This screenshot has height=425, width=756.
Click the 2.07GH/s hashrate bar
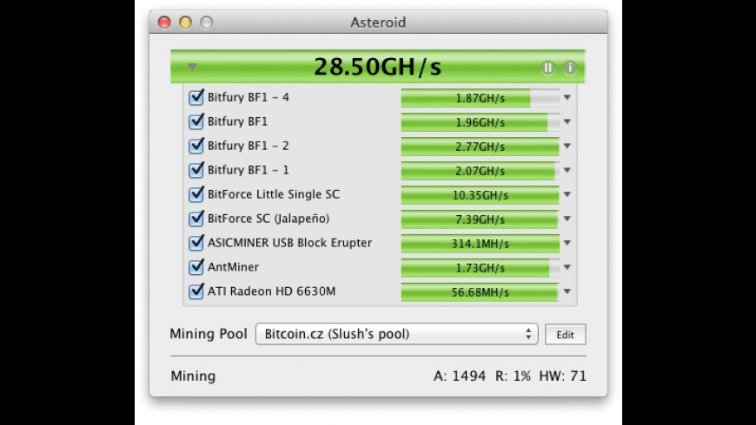pyautogui.click(x=481, y=171)
